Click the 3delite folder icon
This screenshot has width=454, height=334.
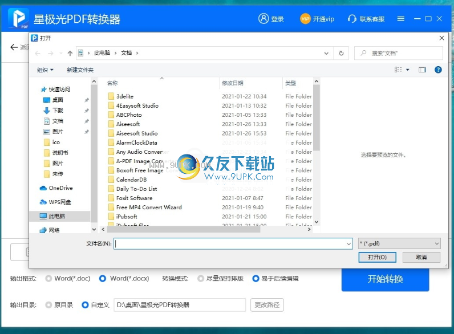[x=111, y=96]
